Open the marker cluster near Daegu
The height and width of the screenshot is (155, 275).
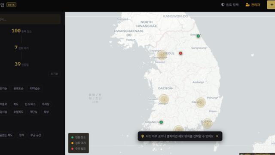tap(201, 102)
